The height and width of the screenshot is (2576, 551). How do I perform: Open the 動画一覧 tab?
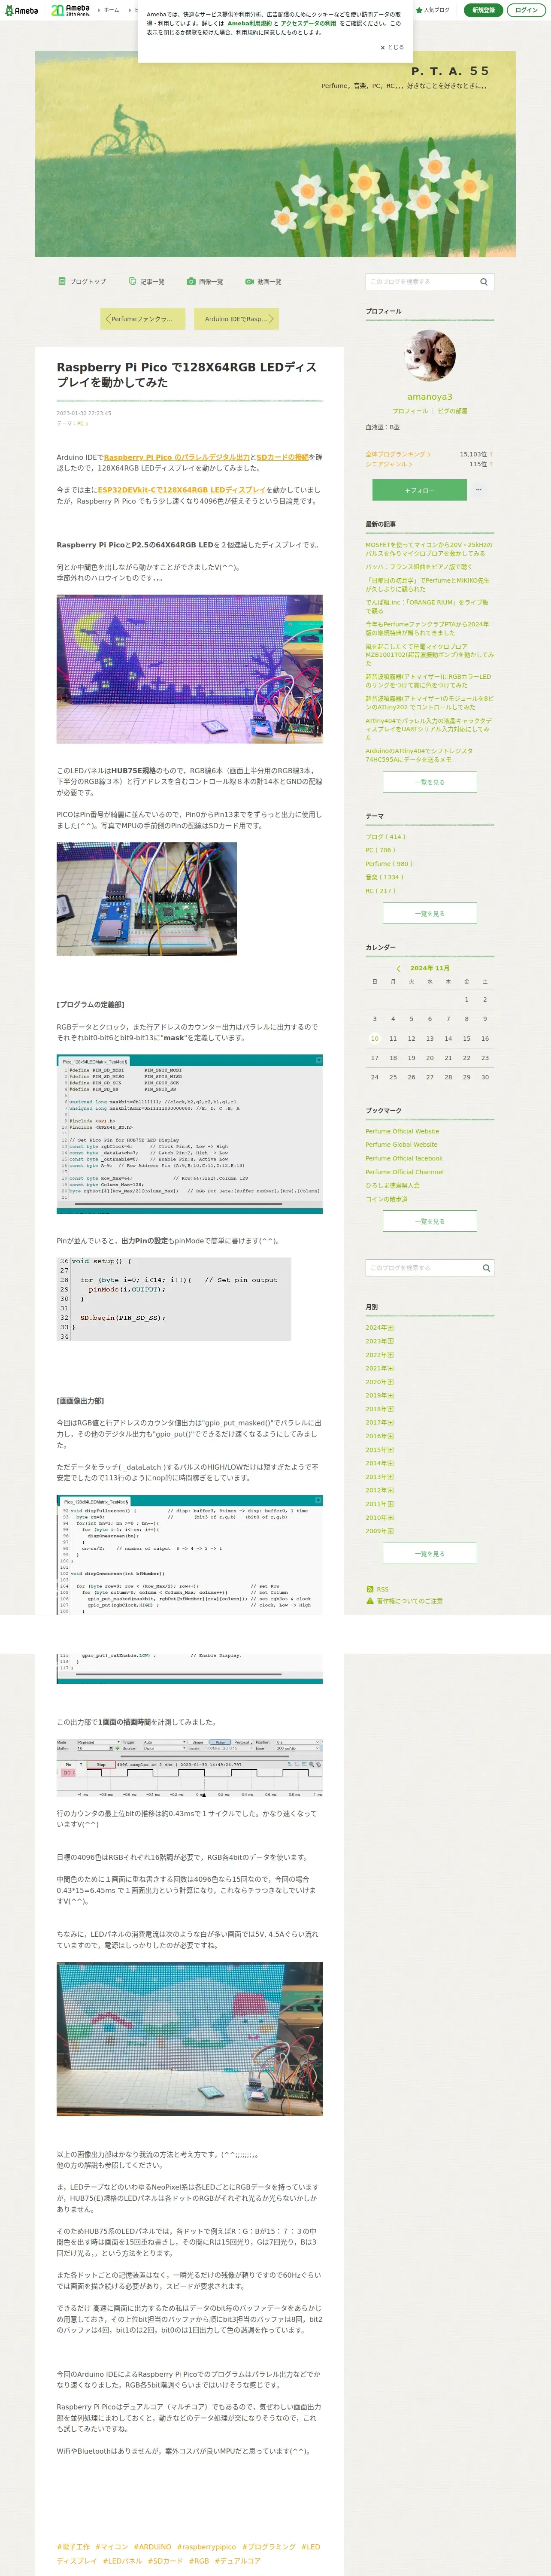pos(263,282)
